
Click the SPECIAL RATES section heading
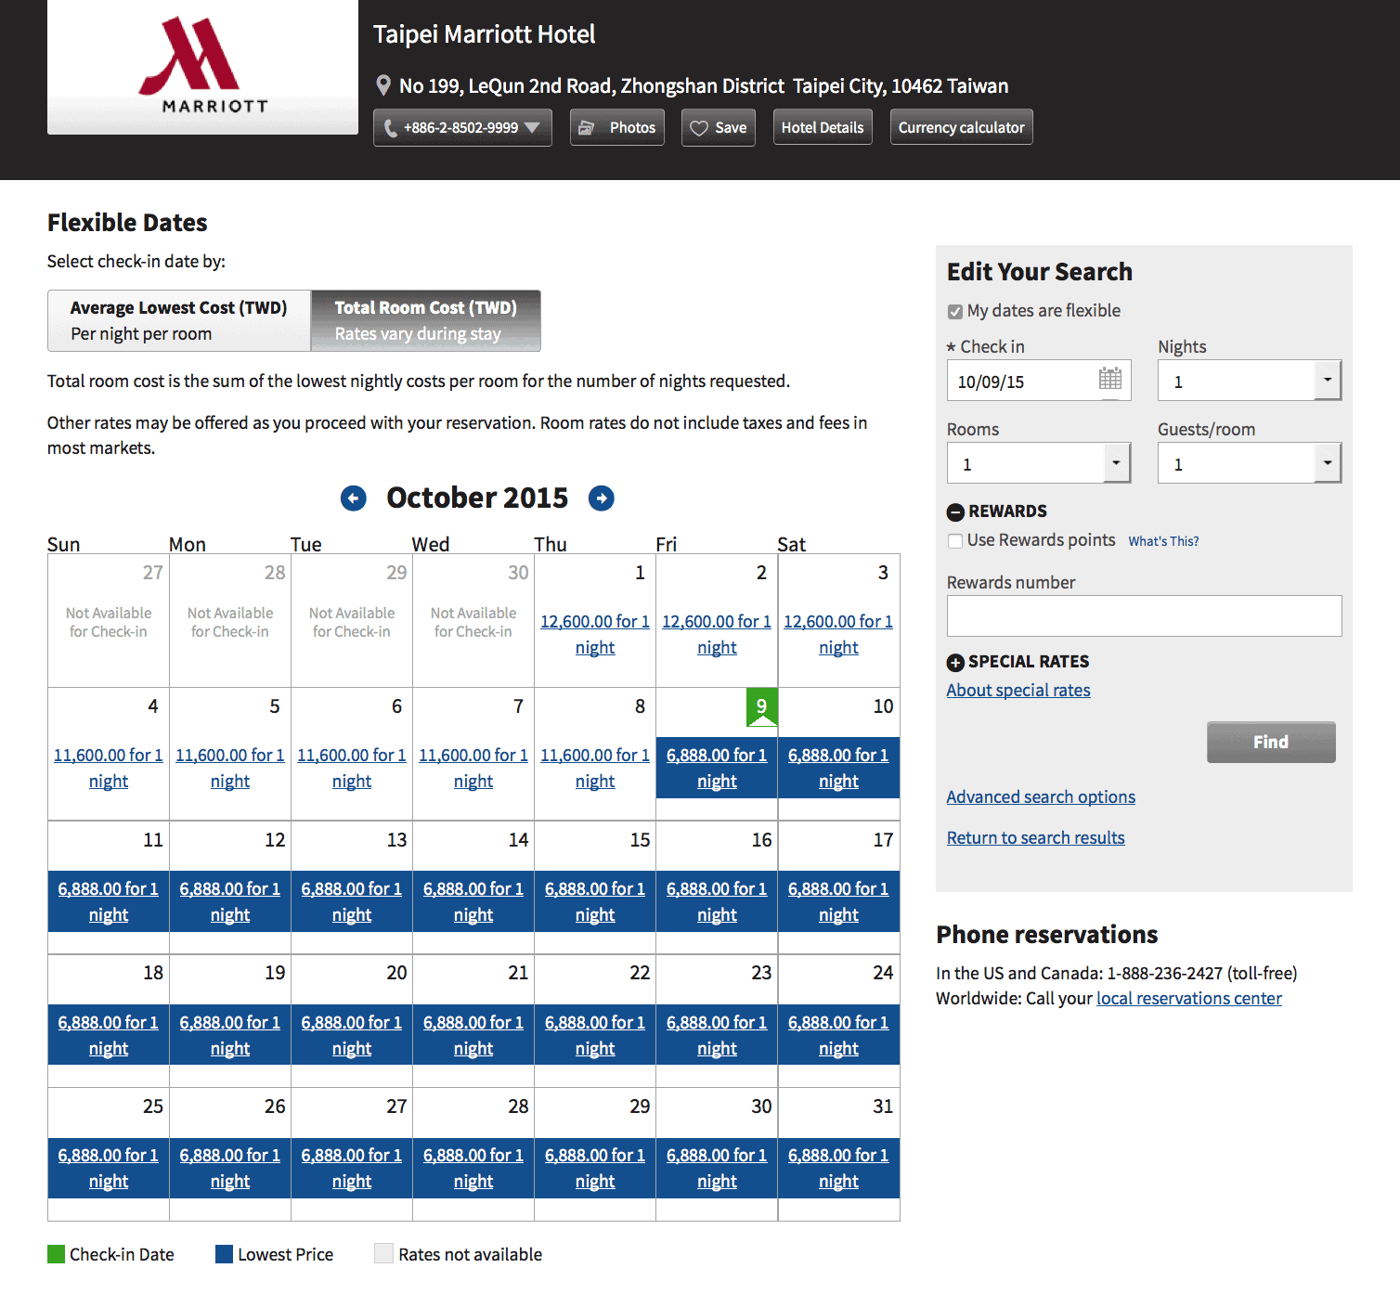pos(1029,662)
